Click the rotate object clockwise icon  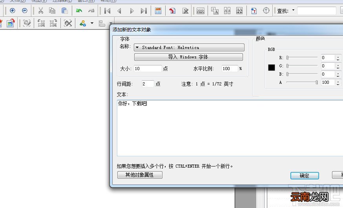[x=53, y=23]
